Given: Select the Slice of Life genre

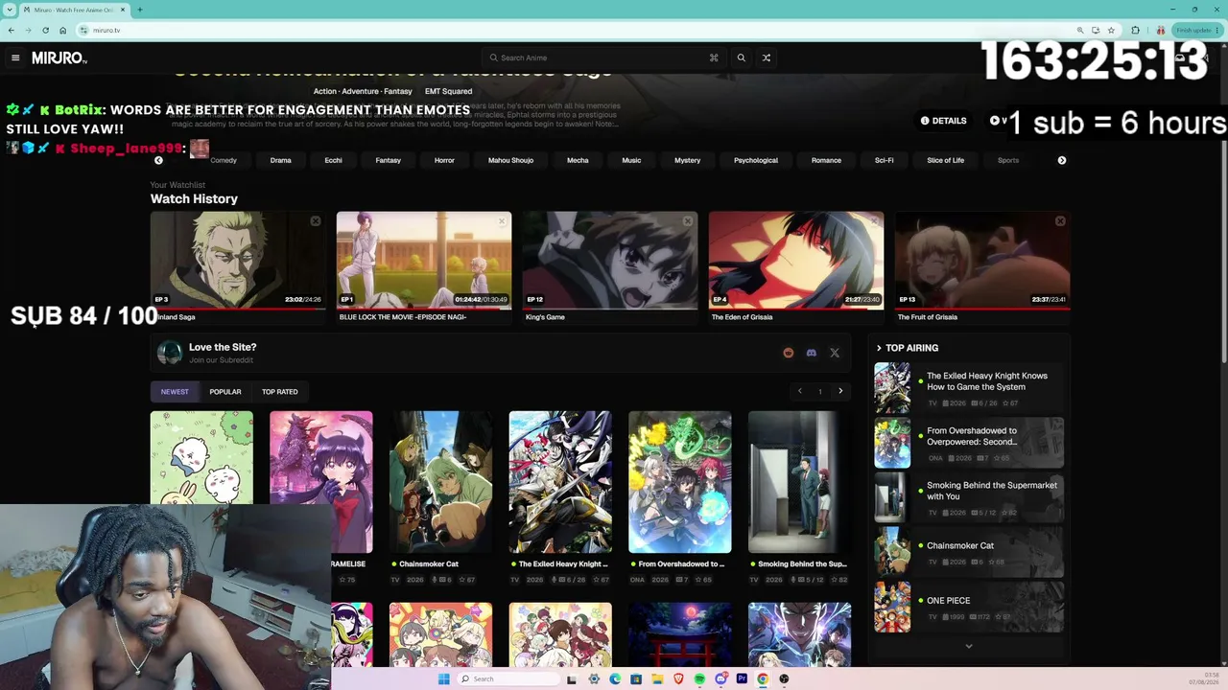Looking at the screenshot, I should click(x=945, y=160).
